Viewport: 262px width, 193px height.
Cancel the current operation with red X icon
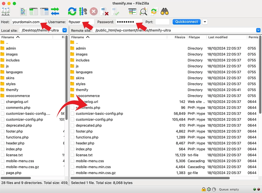click(94, 12)
